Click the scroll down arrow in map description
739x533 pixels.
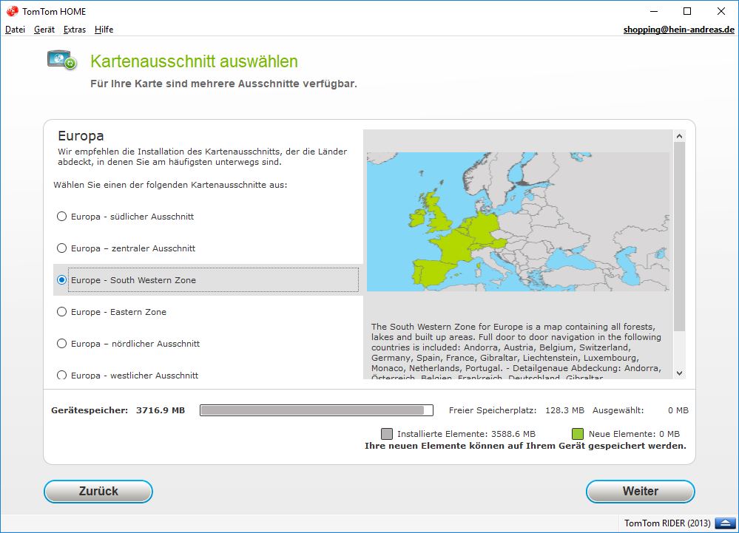(680, 373)
